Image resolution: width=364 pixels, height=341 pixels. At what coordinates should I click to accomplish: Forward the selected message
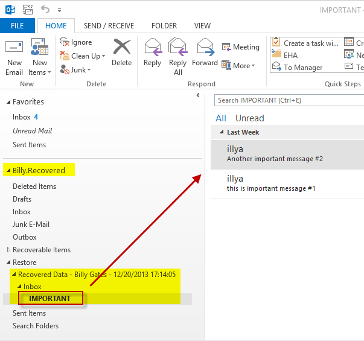pos(205,52)
